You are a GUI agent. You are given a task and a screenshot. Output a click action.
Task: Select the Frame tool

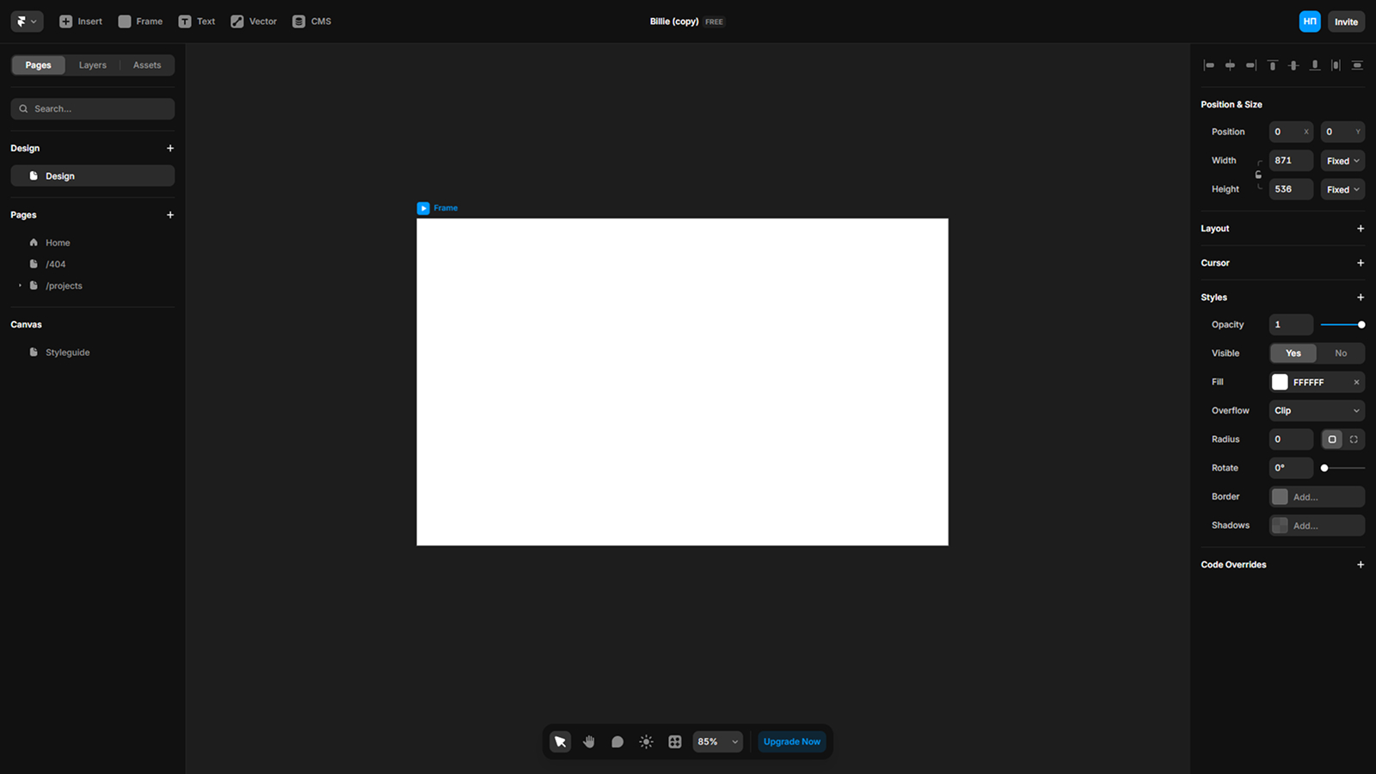coord(139,21)
